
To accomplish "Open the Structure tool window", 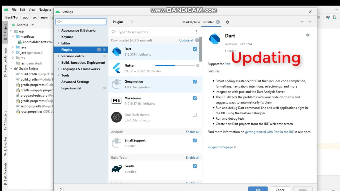I will tap(5, 120).
